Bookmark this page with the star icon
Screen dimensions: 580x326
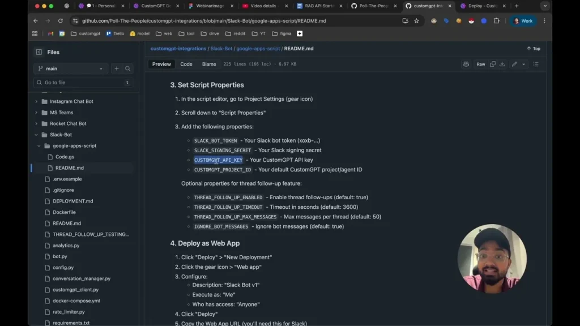coord(416,21)
